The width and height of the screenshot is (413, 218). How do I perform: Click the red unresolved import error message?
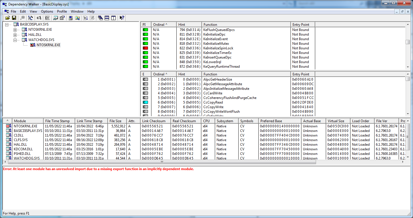[98, 169]
